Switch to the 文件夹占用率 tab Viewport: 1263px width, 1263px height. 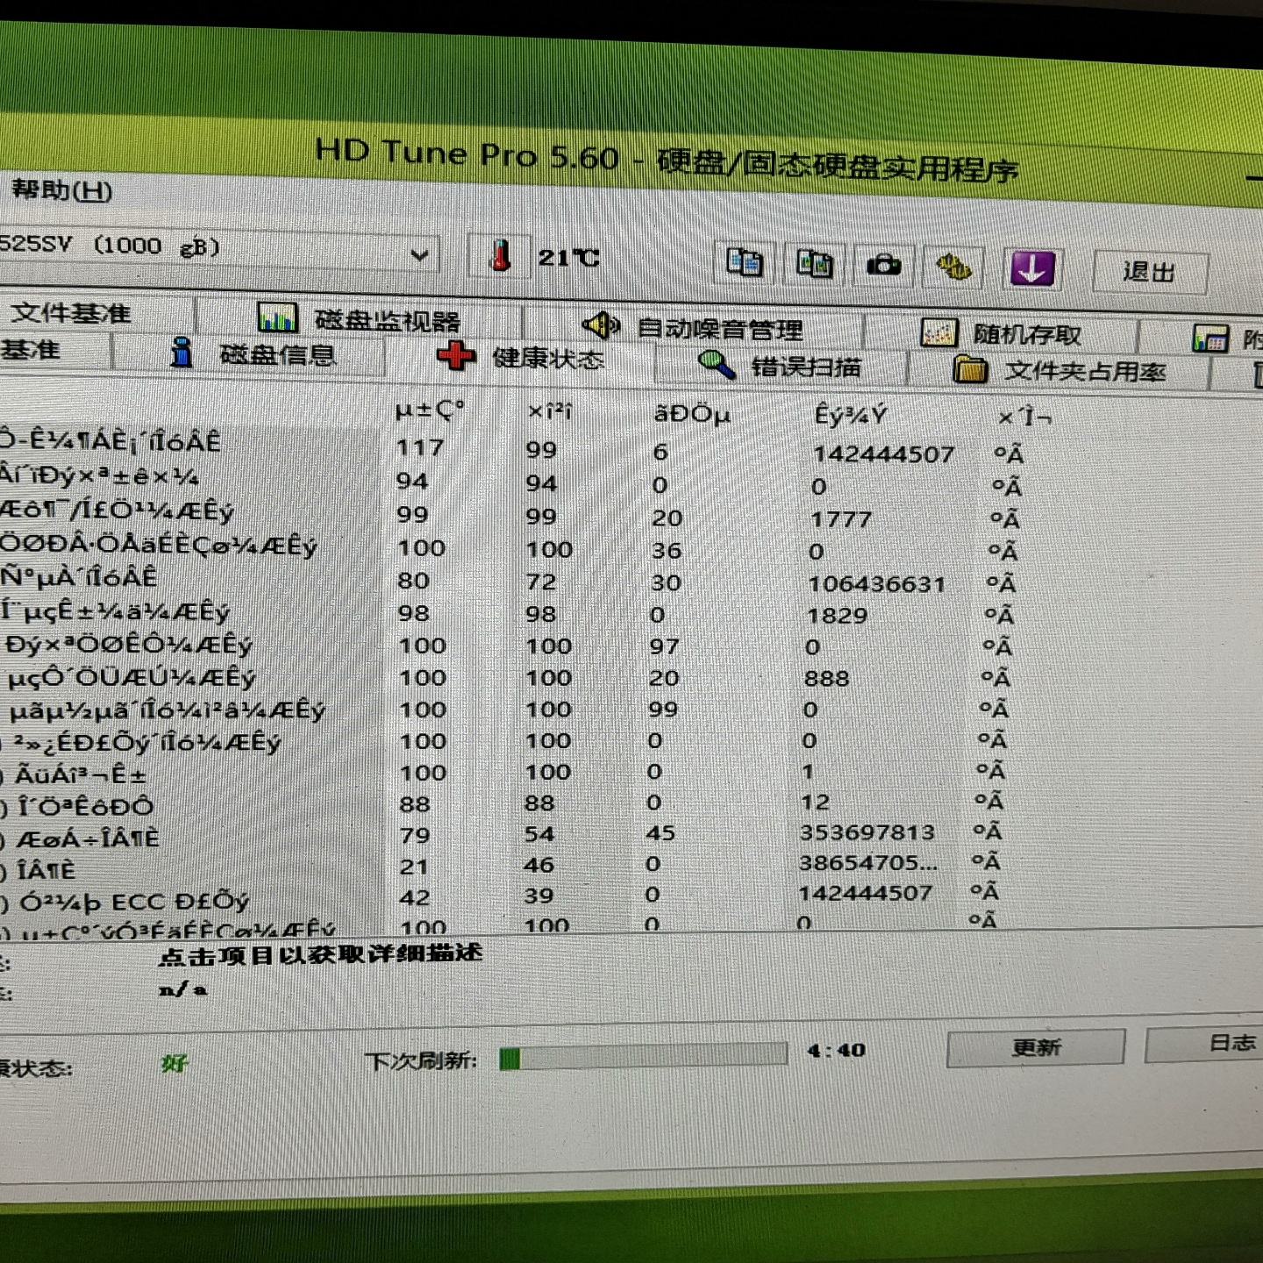[x=1060, y=371]
